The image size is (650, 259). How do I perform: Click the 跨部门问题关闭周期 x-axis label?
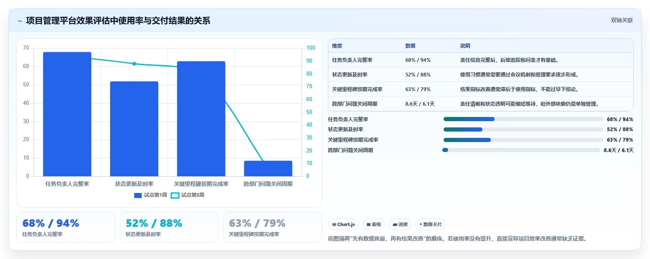268,184
